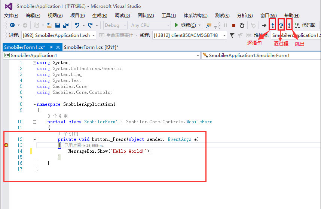Open the Window (窗口) menu
321x209 pixels.
click(x=268, y=16)
